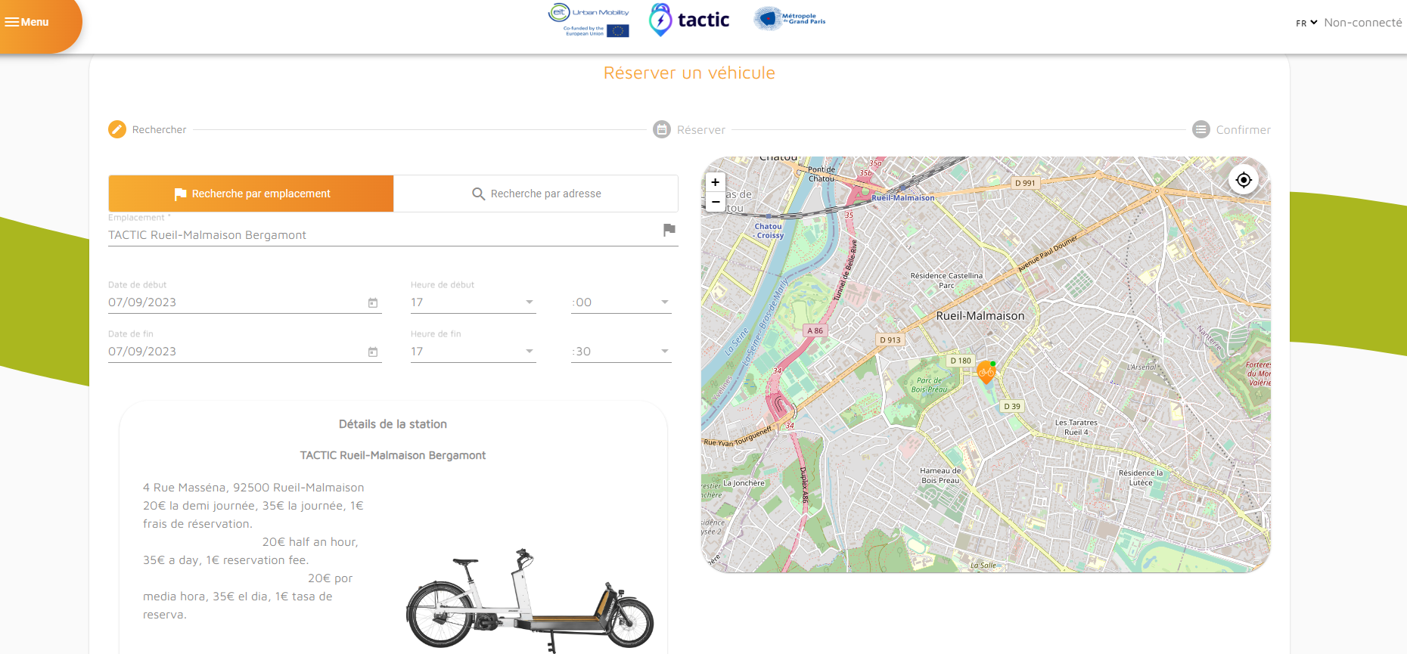Click the A 86 road label on map
Image resolution: width=1407 pixels, height=654 pixels.
[815, 330]
